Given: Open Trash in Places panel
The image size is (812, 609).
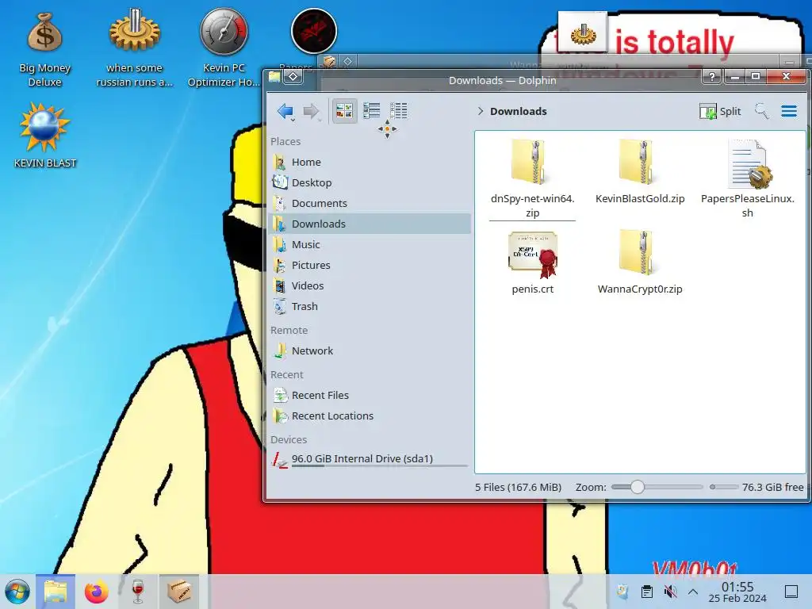Looking at the screenshot, I should pyautogui.click(x=370, y=307).
